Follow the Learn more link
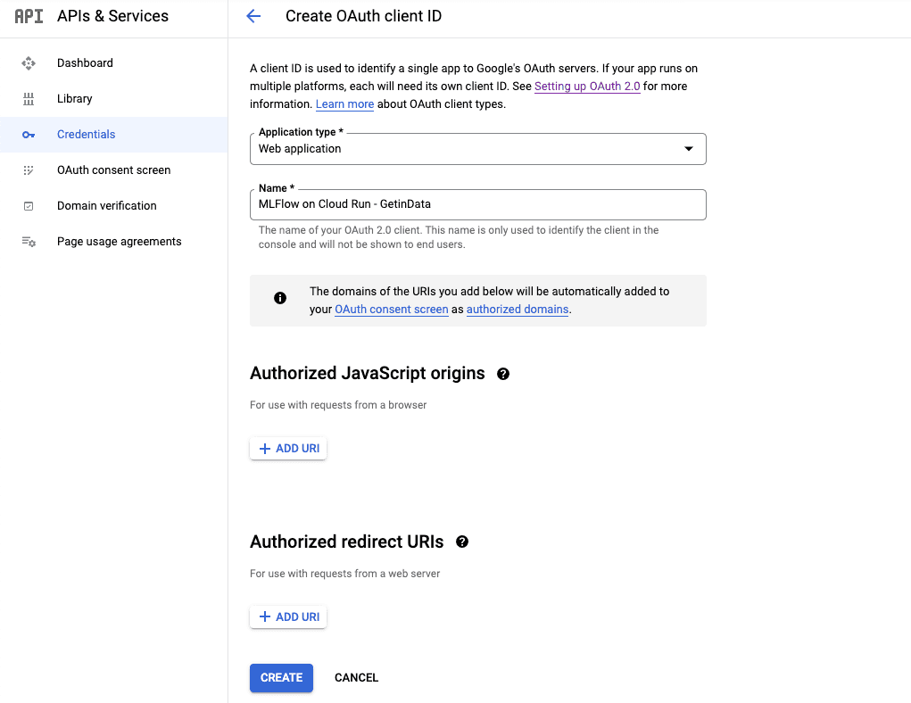 344,104
